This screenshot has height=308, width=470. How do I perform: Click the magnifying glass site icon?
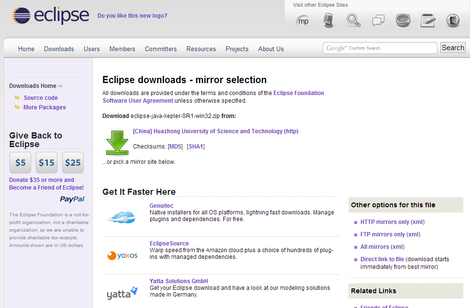[x=353, y=21]
